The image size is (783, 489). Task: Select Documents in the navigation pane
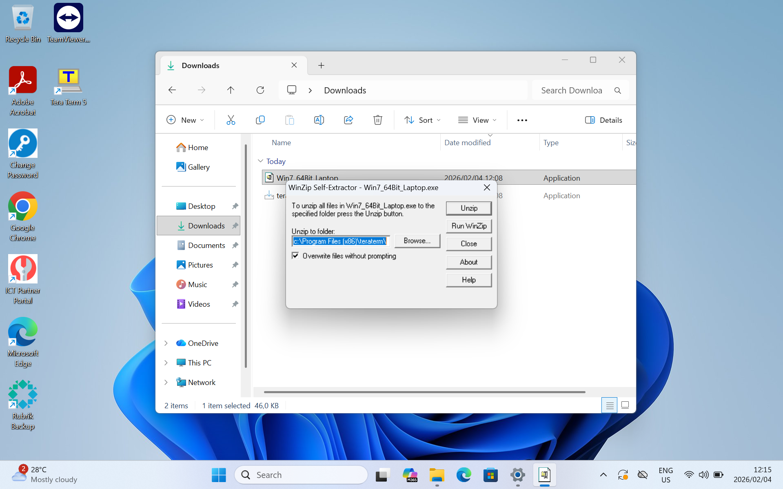pyautogui.click(x=206, y=245)
